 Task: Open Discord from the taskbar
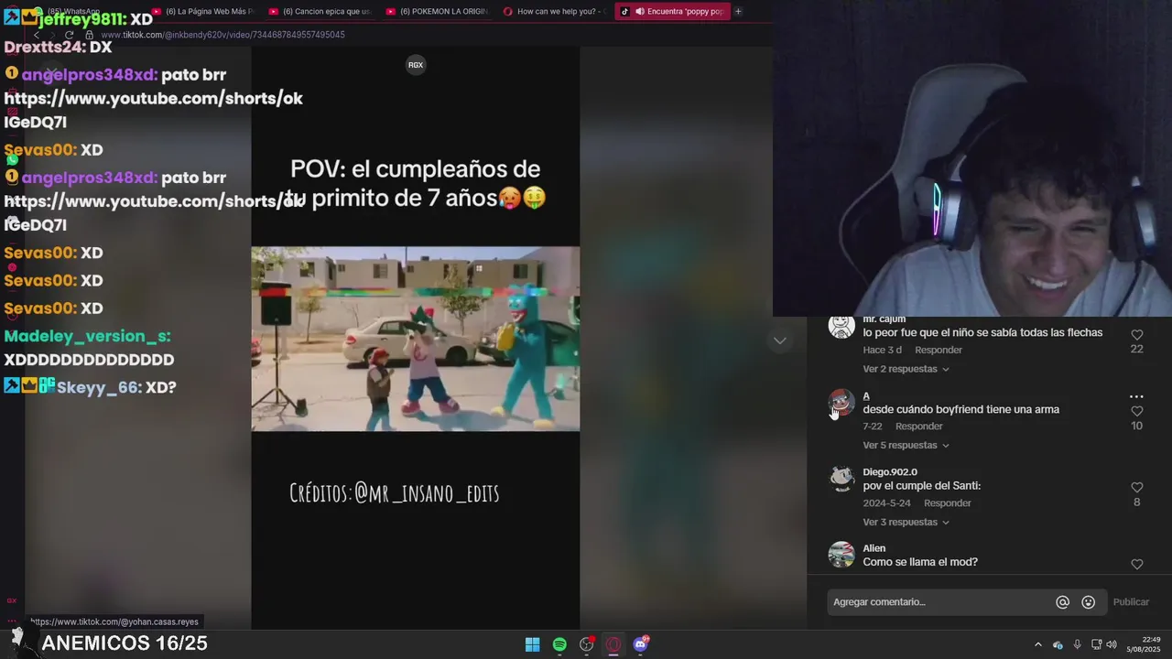pyautogui.click(x=641, y=644)
